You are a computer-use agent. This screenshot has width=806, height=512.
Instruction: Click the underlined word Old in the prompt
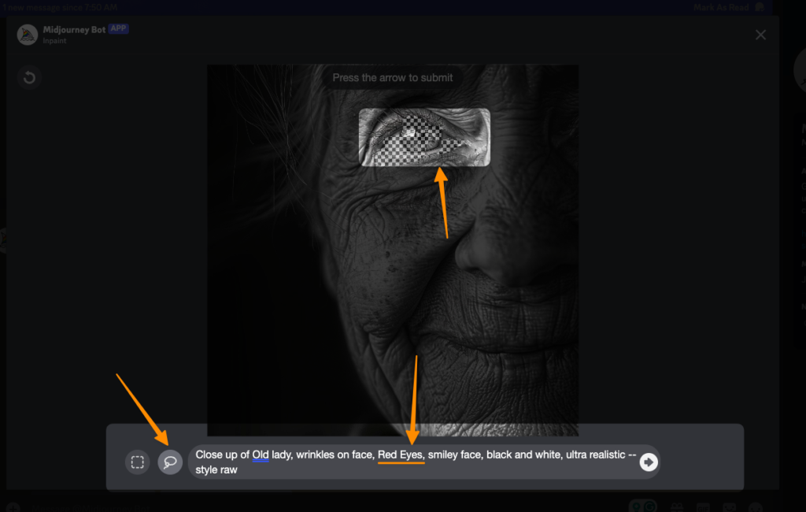pos(260,455)
